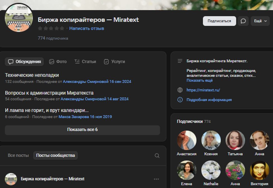Click the 774 подписчика count under title
Screen dimensions: 273x188
[53, 38]
